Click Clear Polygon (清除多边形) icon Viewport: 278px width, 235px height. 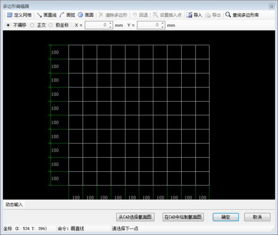(x=101, y=15)
